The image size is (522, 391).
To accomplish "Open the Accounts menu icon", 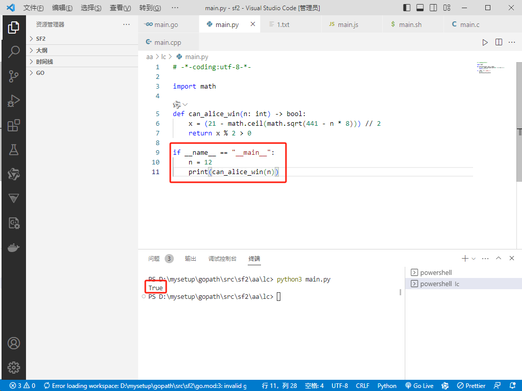I will (x=14, y=343).
